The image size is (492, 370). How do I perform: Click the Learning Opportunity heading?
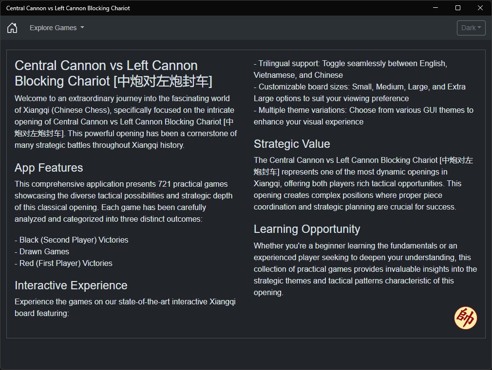(307, 229)
